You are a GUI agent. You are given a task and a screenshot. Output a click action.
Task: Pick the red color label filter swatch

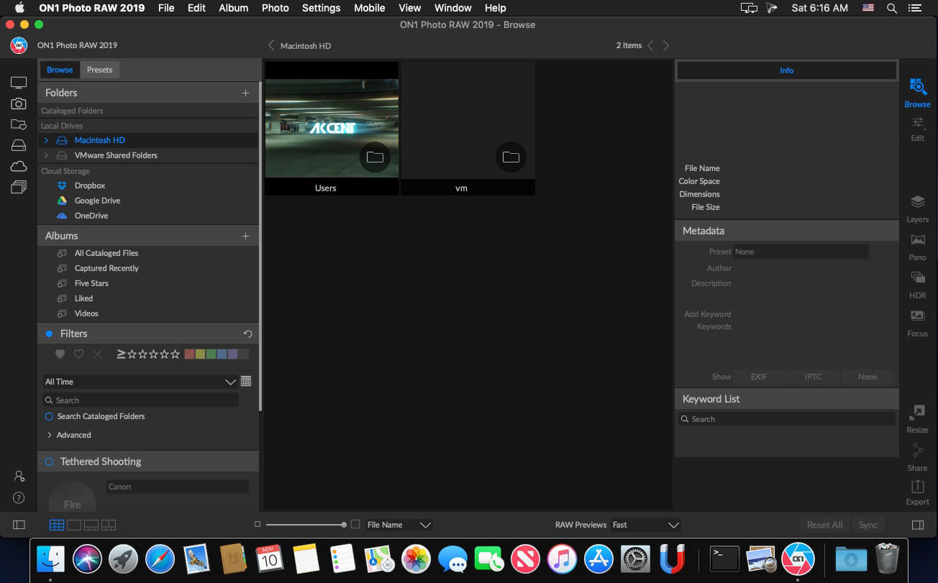tap(189, 354)
